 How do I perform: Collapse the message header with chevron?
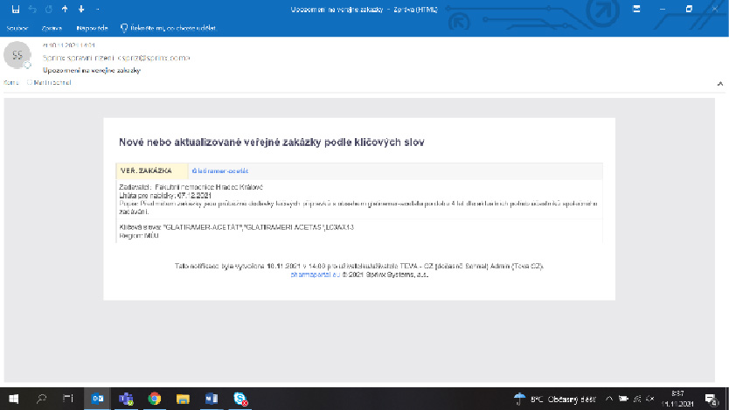(x=721, y=83)
